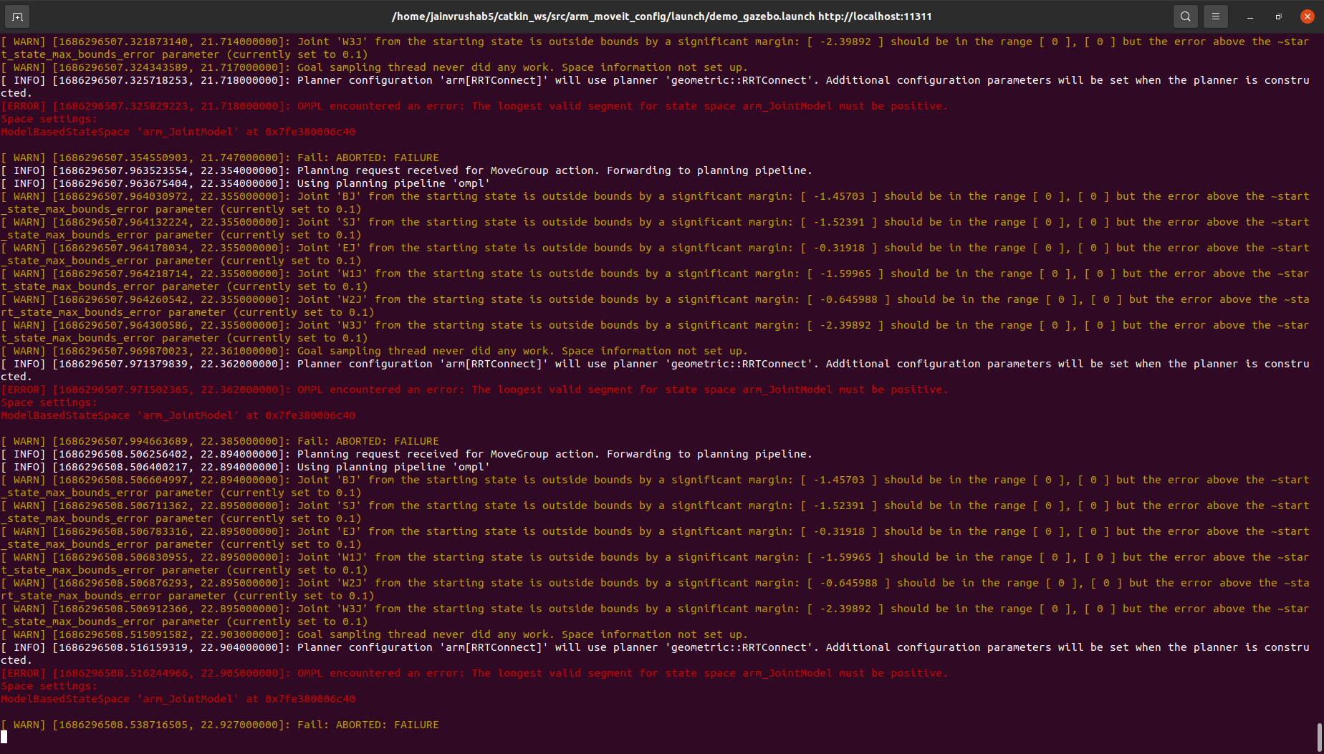The image size is (1324, 754).
Task: Click 'Planner configuration' info line at 21.718000000
Action: (655, 87)
